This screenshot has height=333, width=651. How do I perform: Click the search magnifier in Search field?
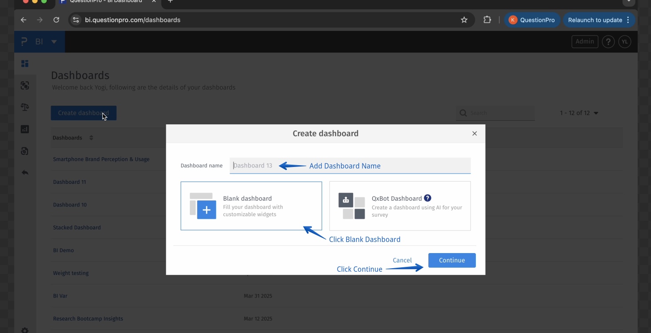click(x=462, y=113)
